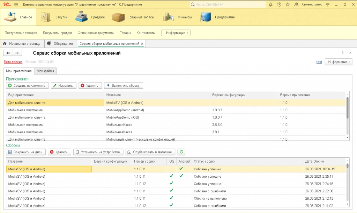Click the refresh builds list icon button
The width and height of the screenshot is (357, 213).
pos(181,152)
